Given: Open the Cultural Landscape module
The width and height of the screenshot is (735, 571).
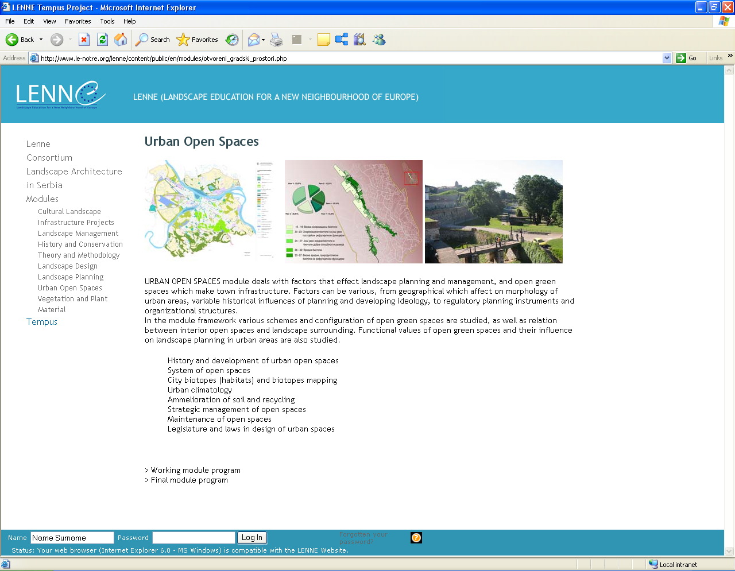Looking at the screenshot, I should (69, 212).
